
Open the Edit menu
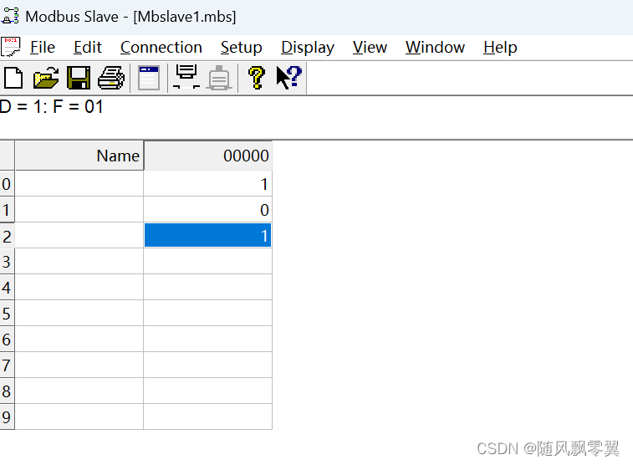click(87, 47)
